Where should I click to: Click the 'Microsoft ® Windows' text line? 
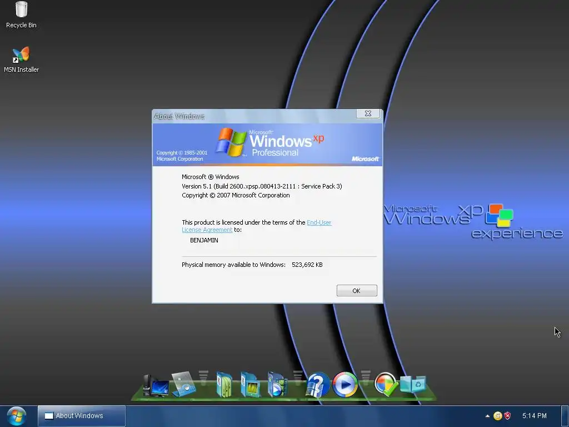click(211, 177)
